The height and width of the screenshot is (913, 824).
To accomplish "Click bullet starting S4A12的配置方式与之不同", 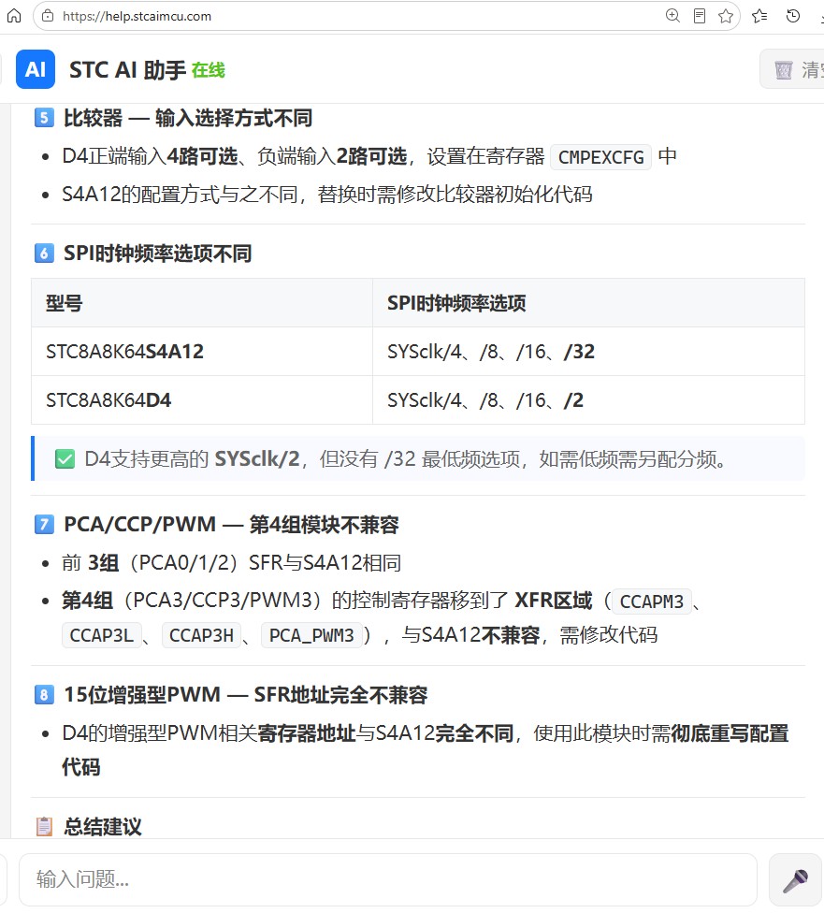I will (x=327, y=194).
